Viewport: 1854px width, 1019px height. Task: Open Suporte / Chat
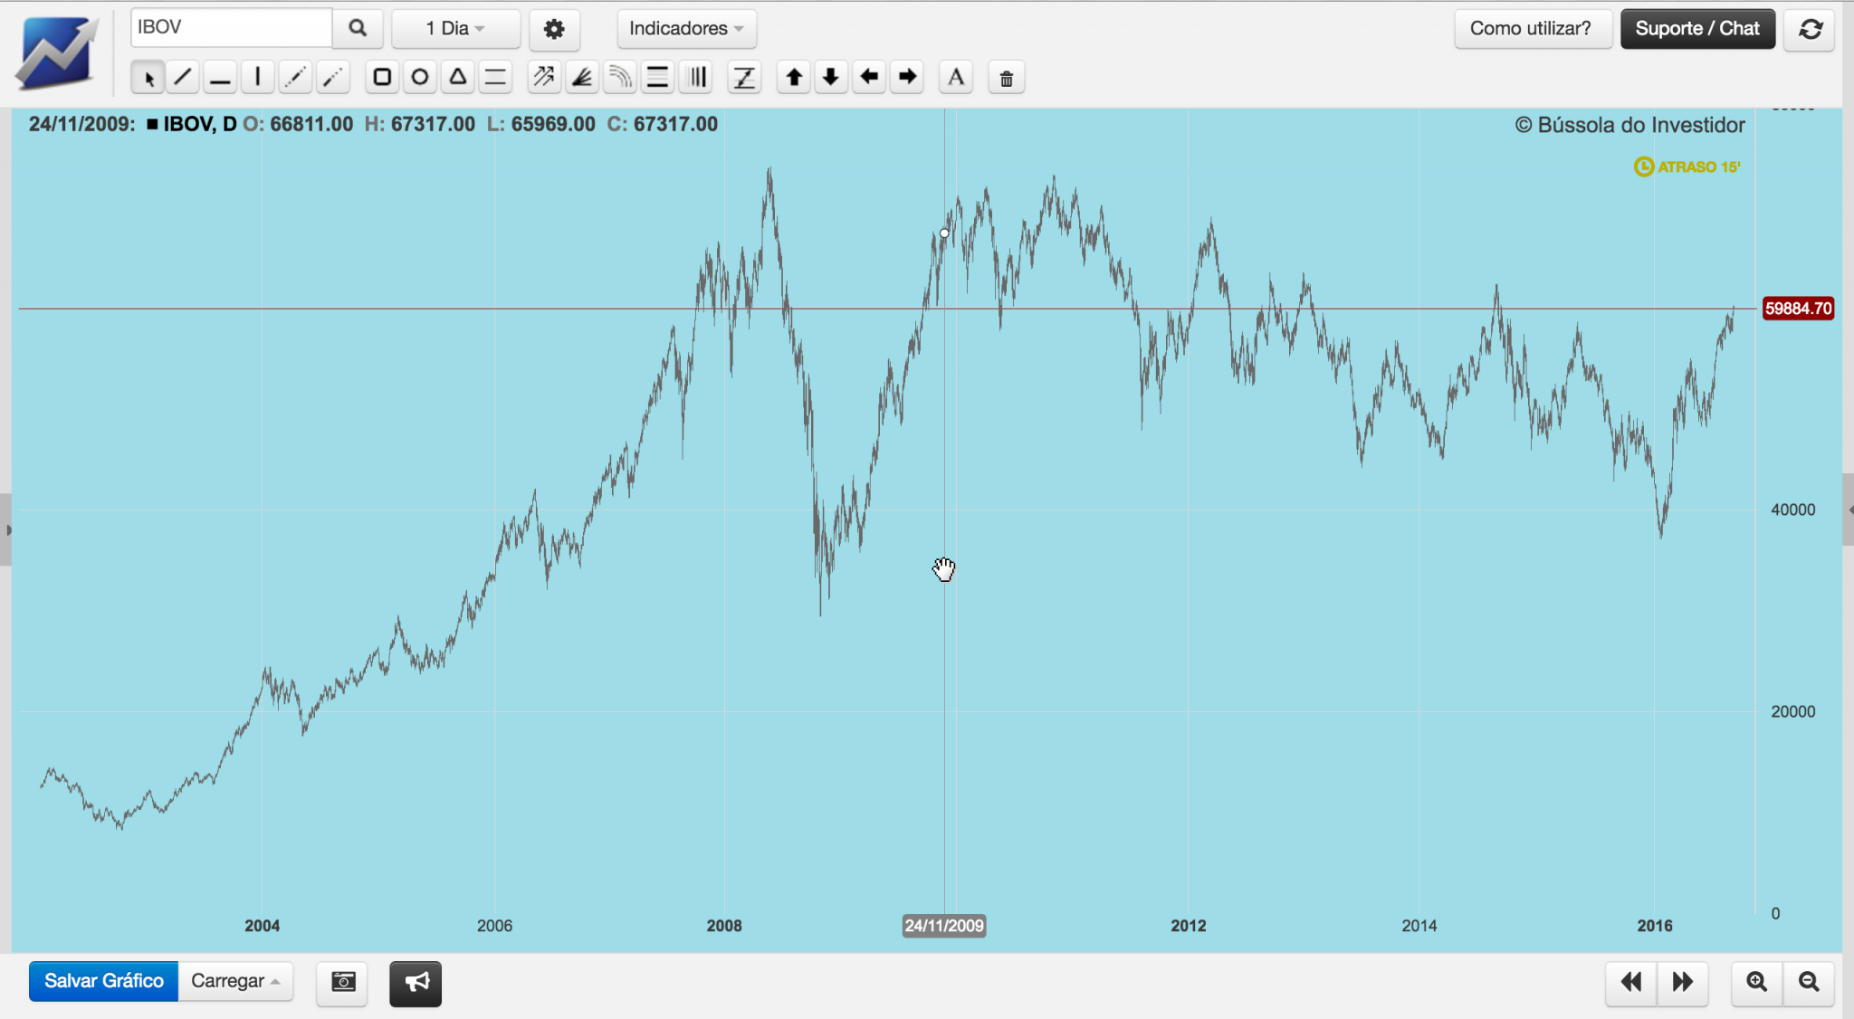1697,29
